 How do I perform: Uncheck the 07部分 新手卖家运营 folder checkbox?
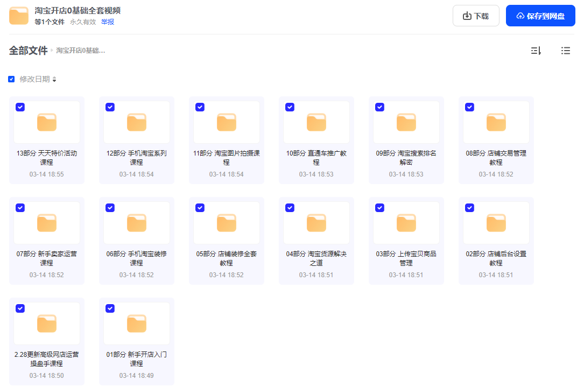click(x=20, y=208)
